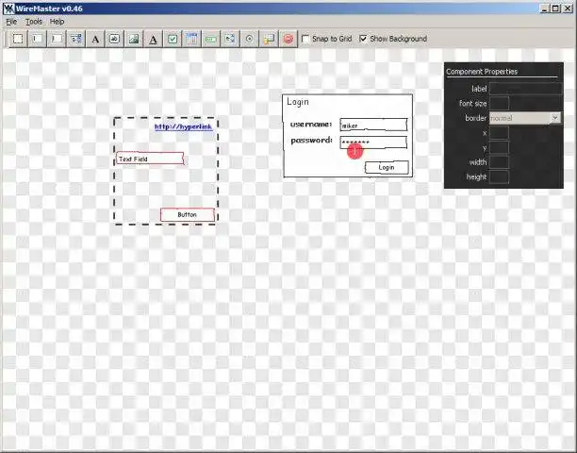Image resolution: width=577 pixels, height=453 pixels.
Task: Open the Help menu
Action: (57, 22)
